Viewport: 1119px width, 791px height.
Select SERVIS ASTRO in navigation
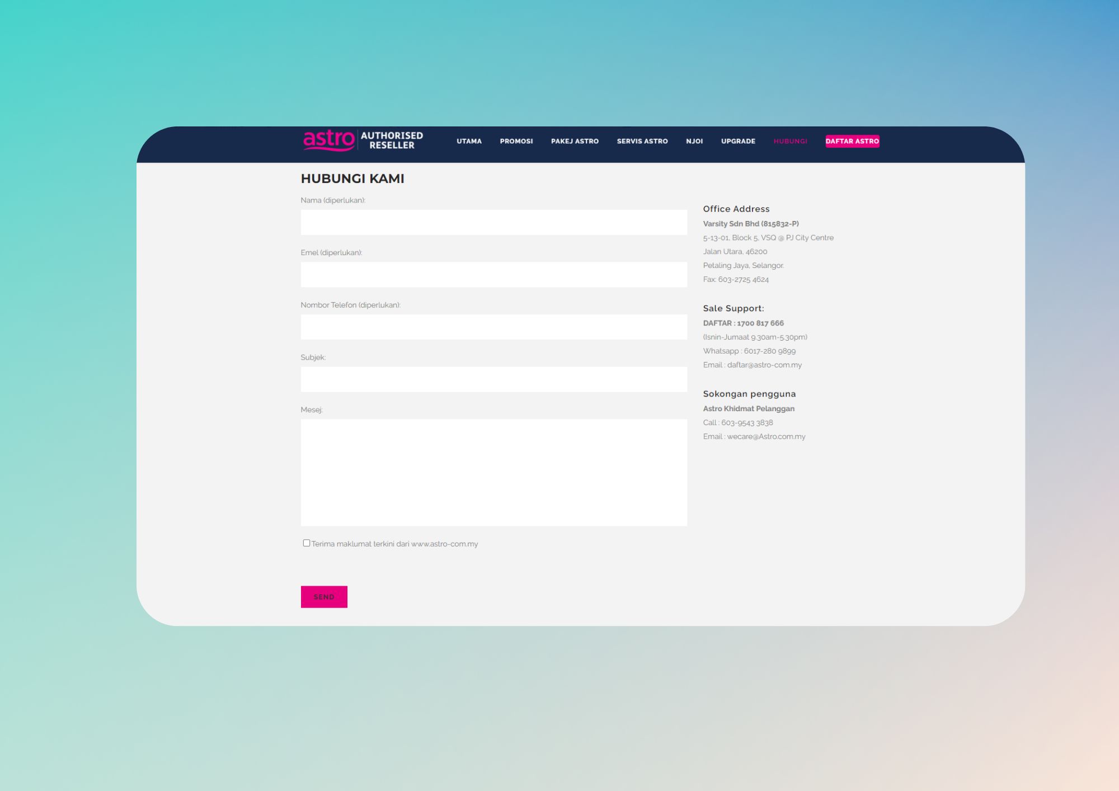(642, 141)
